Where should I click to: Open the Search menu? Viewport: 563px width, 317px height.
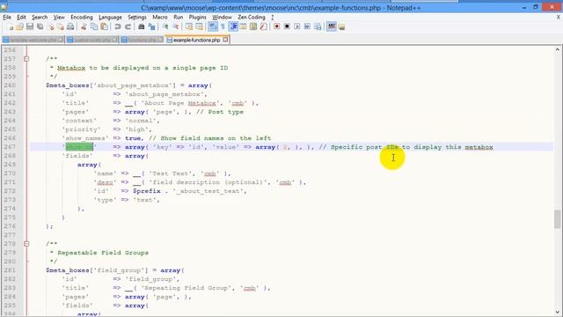tap(40, 18)
